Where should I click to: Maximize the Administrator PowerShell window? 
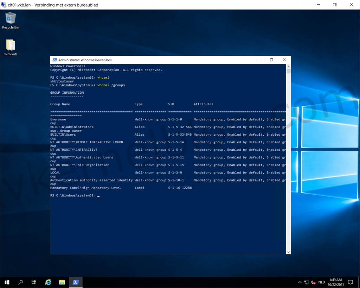271,60
